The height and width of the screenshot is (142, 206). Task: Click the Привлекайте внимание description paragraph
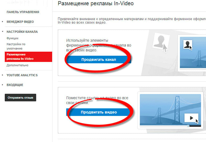pos(132,21)
